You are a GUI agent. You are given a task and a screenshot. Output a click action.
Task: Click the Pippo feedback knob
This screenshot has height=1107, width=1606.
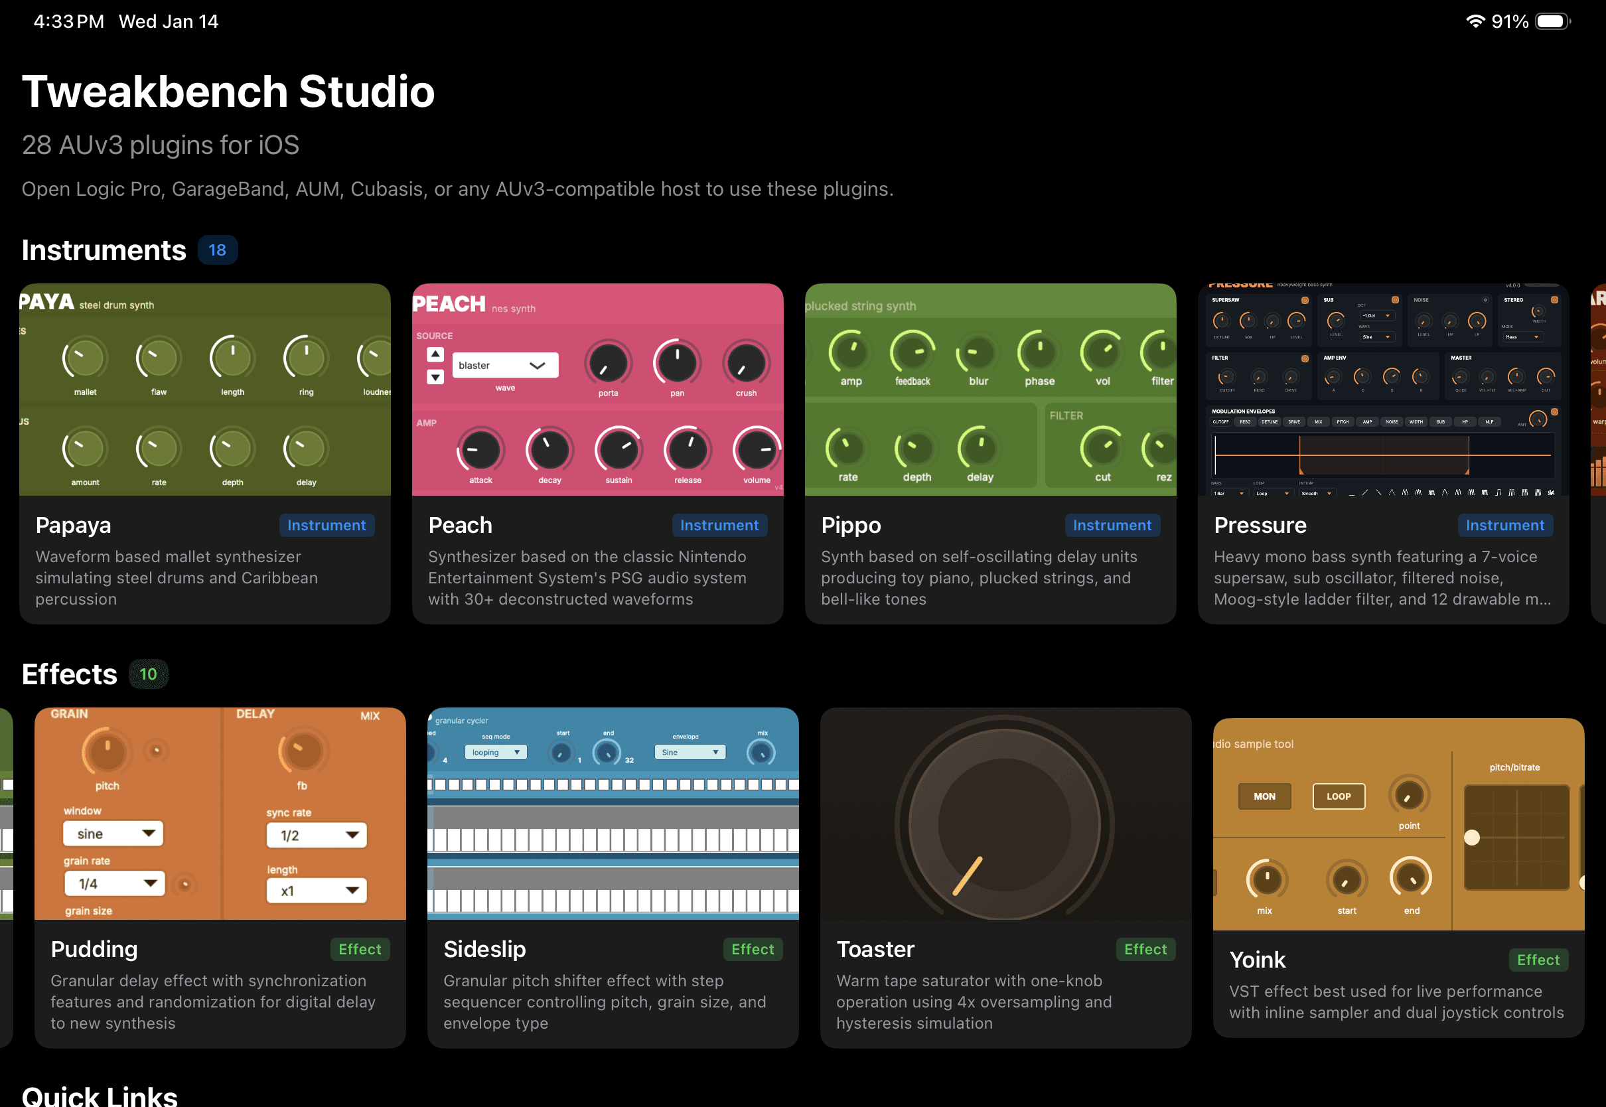pyautogui.click(x=913, y=352)
